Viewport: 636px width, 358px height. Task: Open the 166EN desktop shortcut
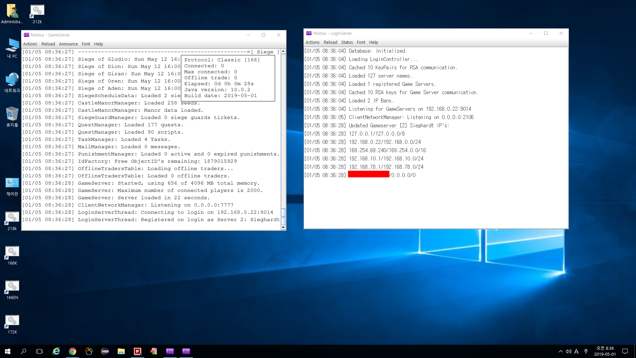[12, 290]
